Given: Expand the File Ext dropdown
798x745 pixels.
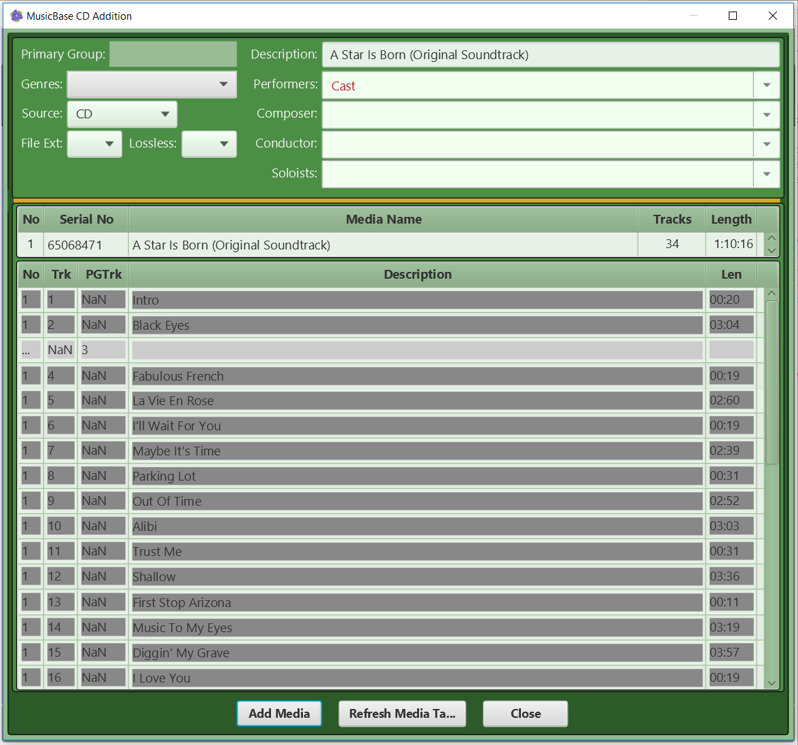Looking at the screenshot, I should coord(94,144).
